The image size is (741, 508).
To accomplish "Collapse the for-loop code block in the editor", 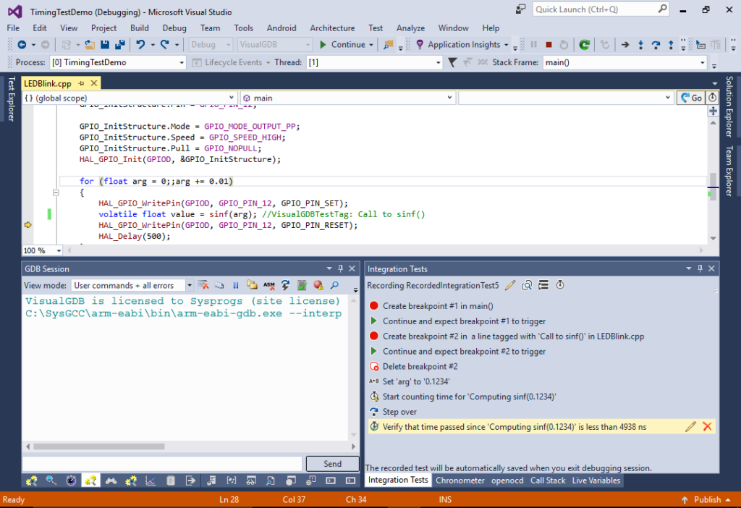I will tap(56, 192).
